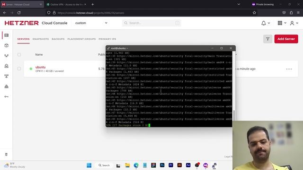Switch to the Primary IPs tab

tap(107, 39)
